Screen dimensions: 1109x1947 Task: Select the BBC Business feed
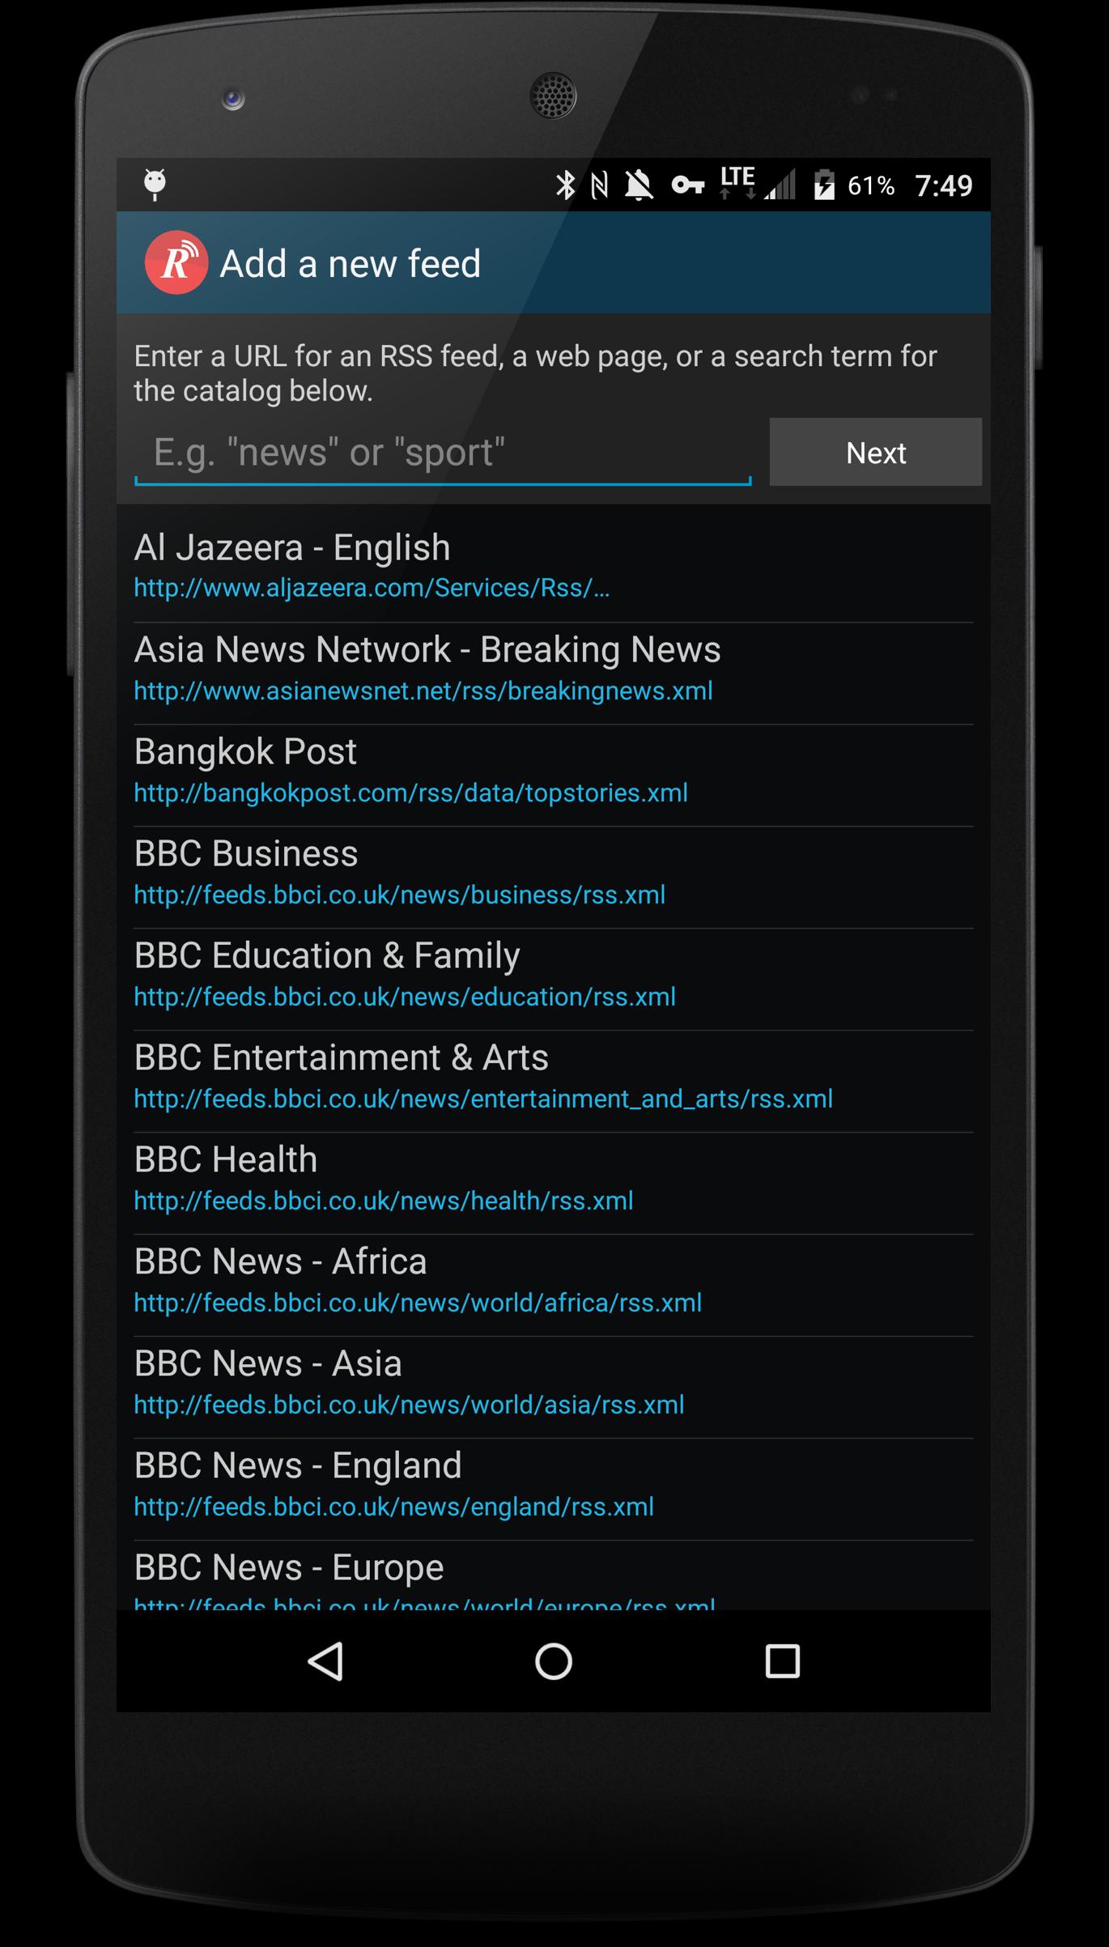(552, 872)
